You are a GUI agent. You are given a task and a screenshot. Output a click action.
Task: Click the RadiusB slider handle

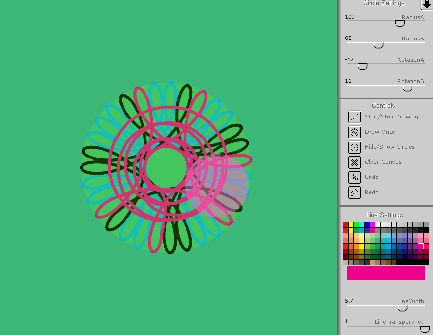point(378,45)
